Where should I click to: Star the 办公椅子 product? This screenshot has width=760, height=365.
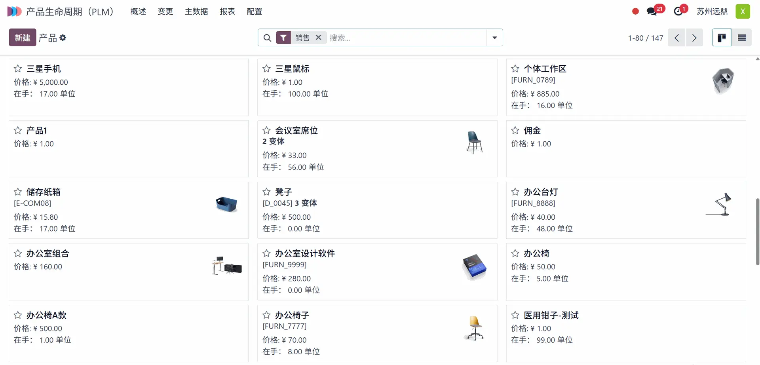pos(266,315)
